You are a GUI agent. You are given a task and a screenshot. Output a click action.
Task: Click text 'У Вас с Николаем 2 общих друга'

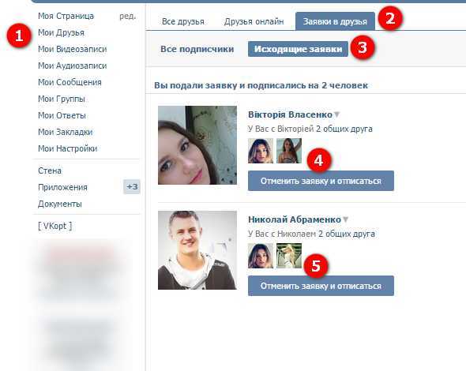tap(311, 234)
